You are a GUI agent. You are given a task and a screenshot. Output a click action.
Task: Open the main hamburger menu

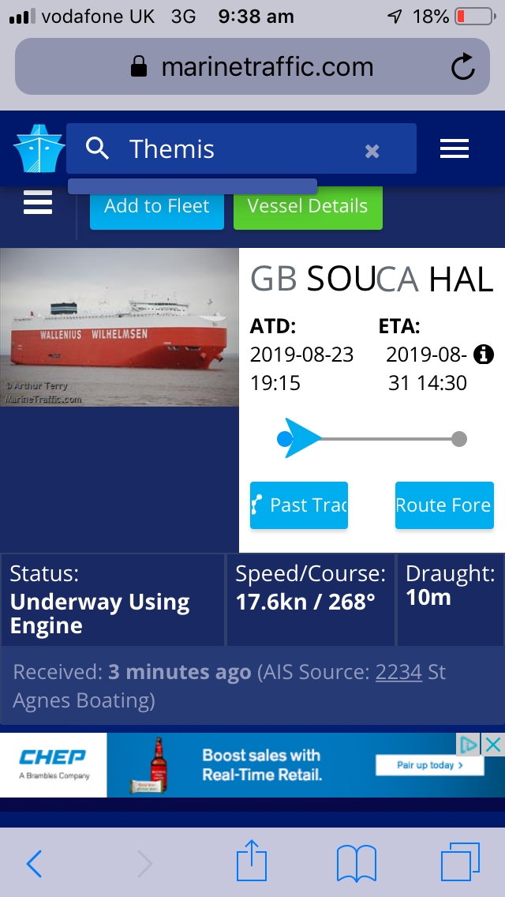(454, 148)
